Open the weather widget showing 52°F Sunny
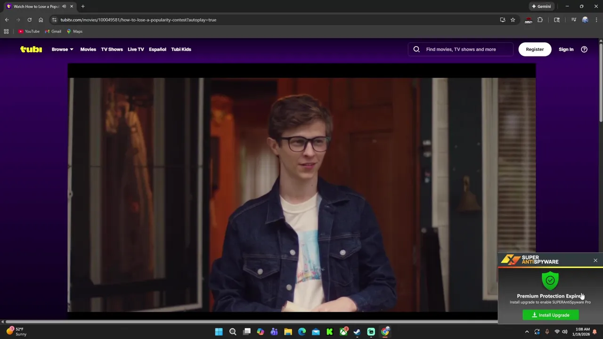This screenshot has height=339, width=603. coord(16,331)
